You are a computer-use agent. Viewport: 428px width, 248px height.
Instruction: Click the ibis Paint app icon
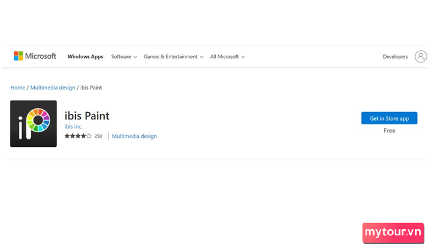coord(34,124)
